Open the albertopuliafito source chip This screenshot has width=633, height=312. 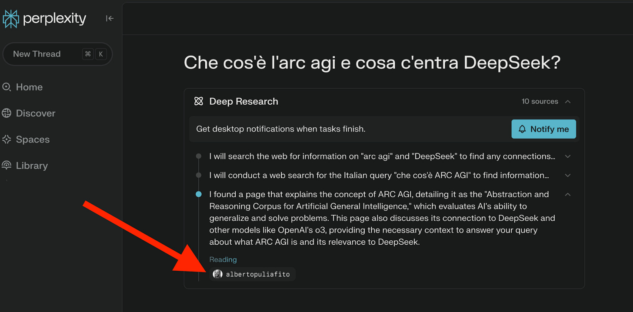point(253,274)
